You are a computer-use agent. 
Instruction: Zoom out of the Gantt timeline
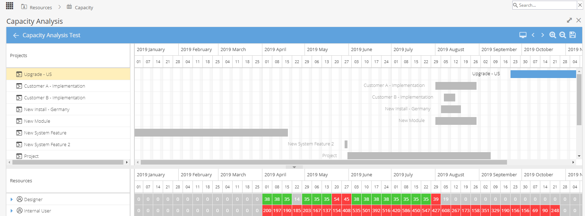point(563,35)
